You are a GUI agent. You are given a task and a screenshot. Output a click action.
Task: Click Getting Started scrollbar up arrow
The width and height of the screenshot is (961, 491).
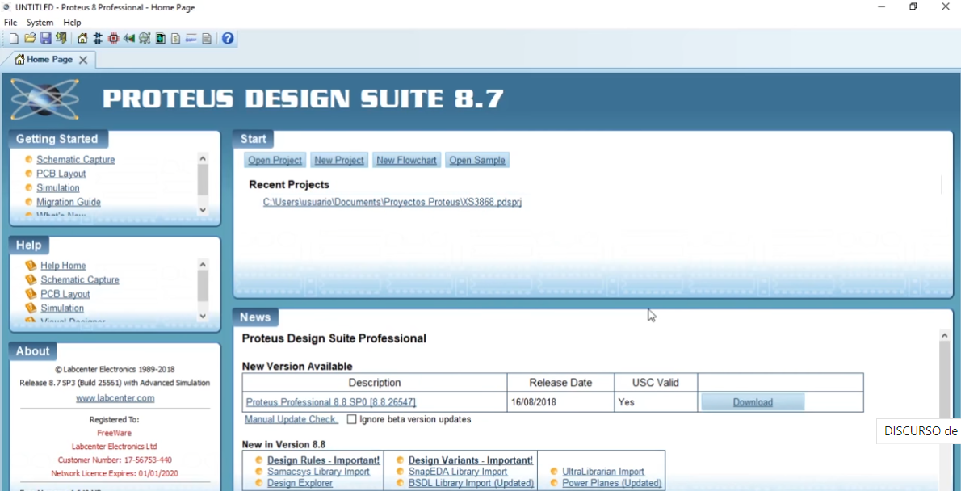pos(203,158)
